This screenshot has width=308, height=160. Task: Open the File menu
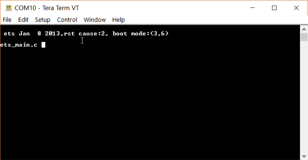point(7,20)
